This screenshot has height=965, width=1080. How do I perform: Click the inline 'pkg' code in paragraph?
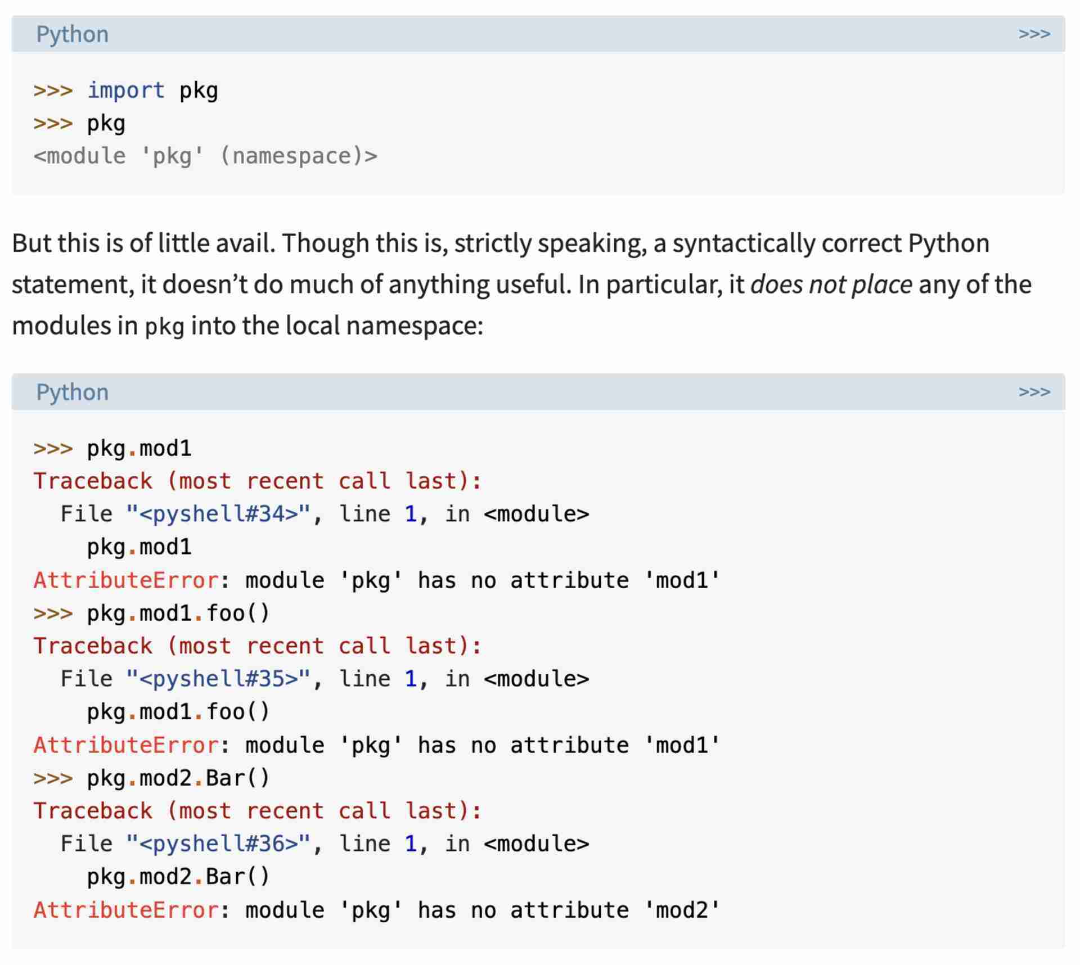pos(165,327)
